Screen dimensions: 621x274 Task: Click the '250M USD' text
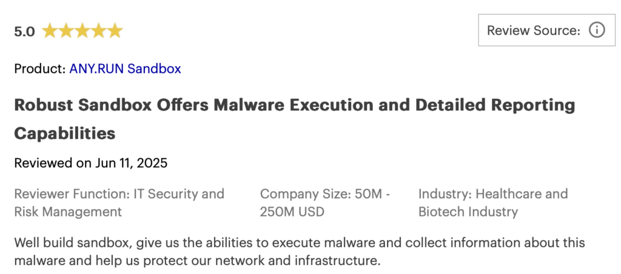[292, 212]
